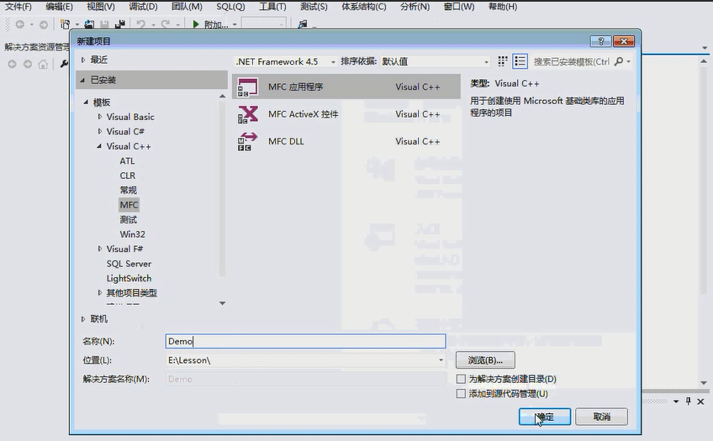Select the ATL template category
The height and width of the screenshot is (441, 713).
pyautogui.click(x=127, y=160)
